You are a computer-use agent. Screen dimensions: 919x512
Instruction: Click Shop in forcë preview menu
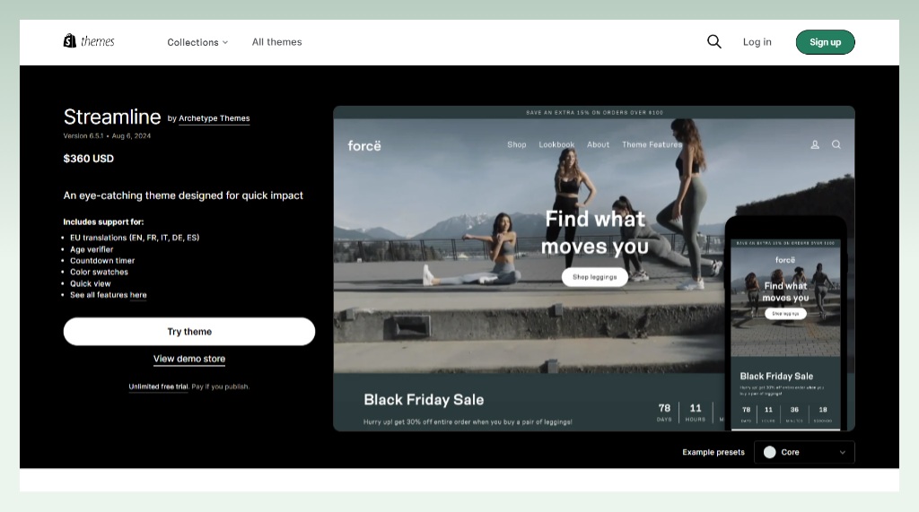pos(516,144)
